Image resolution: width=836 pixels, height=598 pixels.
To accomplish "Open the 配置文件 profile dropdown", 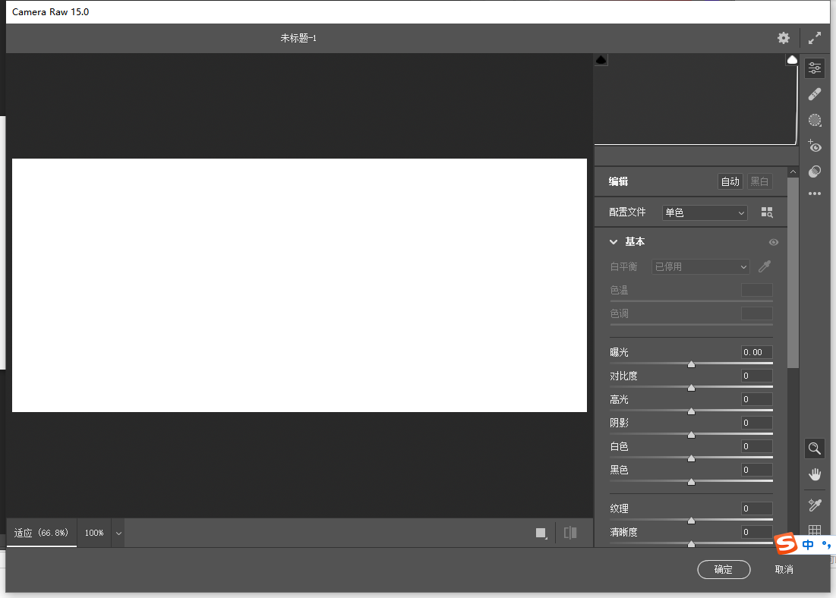I will click(703, 212).
